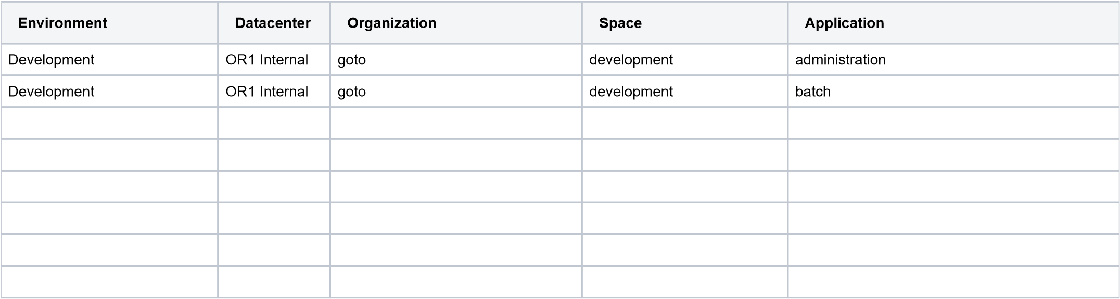Screen dimensions: 1120x299
Task: Click the Application column header
Action: click(844, 23)
